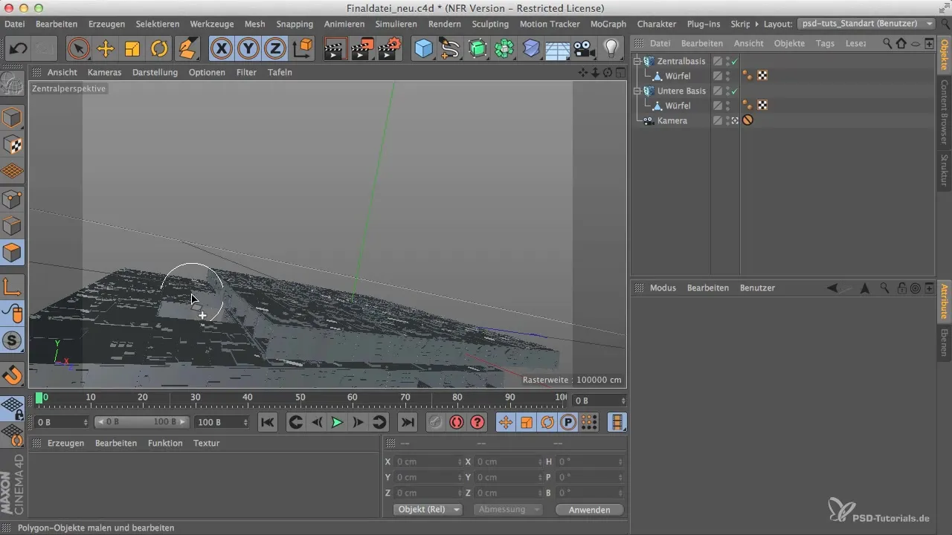Select the Rotate tool
The image size is (952, 535).
[159, 49]
